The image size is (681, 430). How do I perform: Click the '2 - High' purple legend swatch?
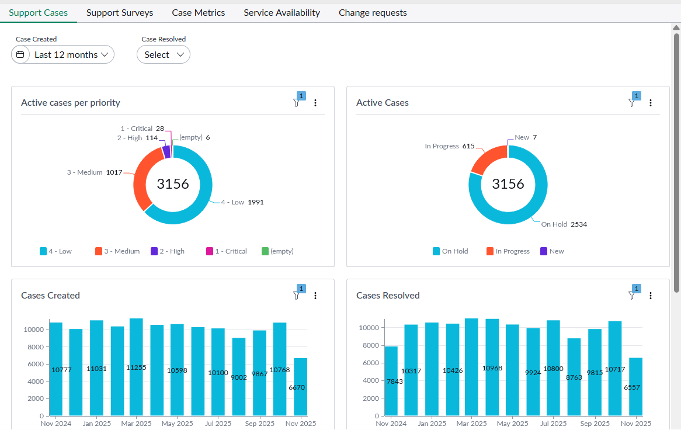coord(154,251)
